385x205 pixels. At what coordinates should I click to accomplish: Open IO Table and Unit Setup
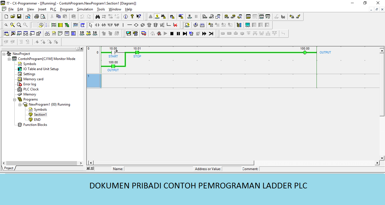point(41,69)
